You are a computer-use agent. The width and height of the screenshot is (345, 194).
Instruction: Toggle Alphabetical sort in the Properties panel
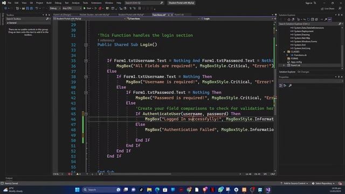point(285,86)
